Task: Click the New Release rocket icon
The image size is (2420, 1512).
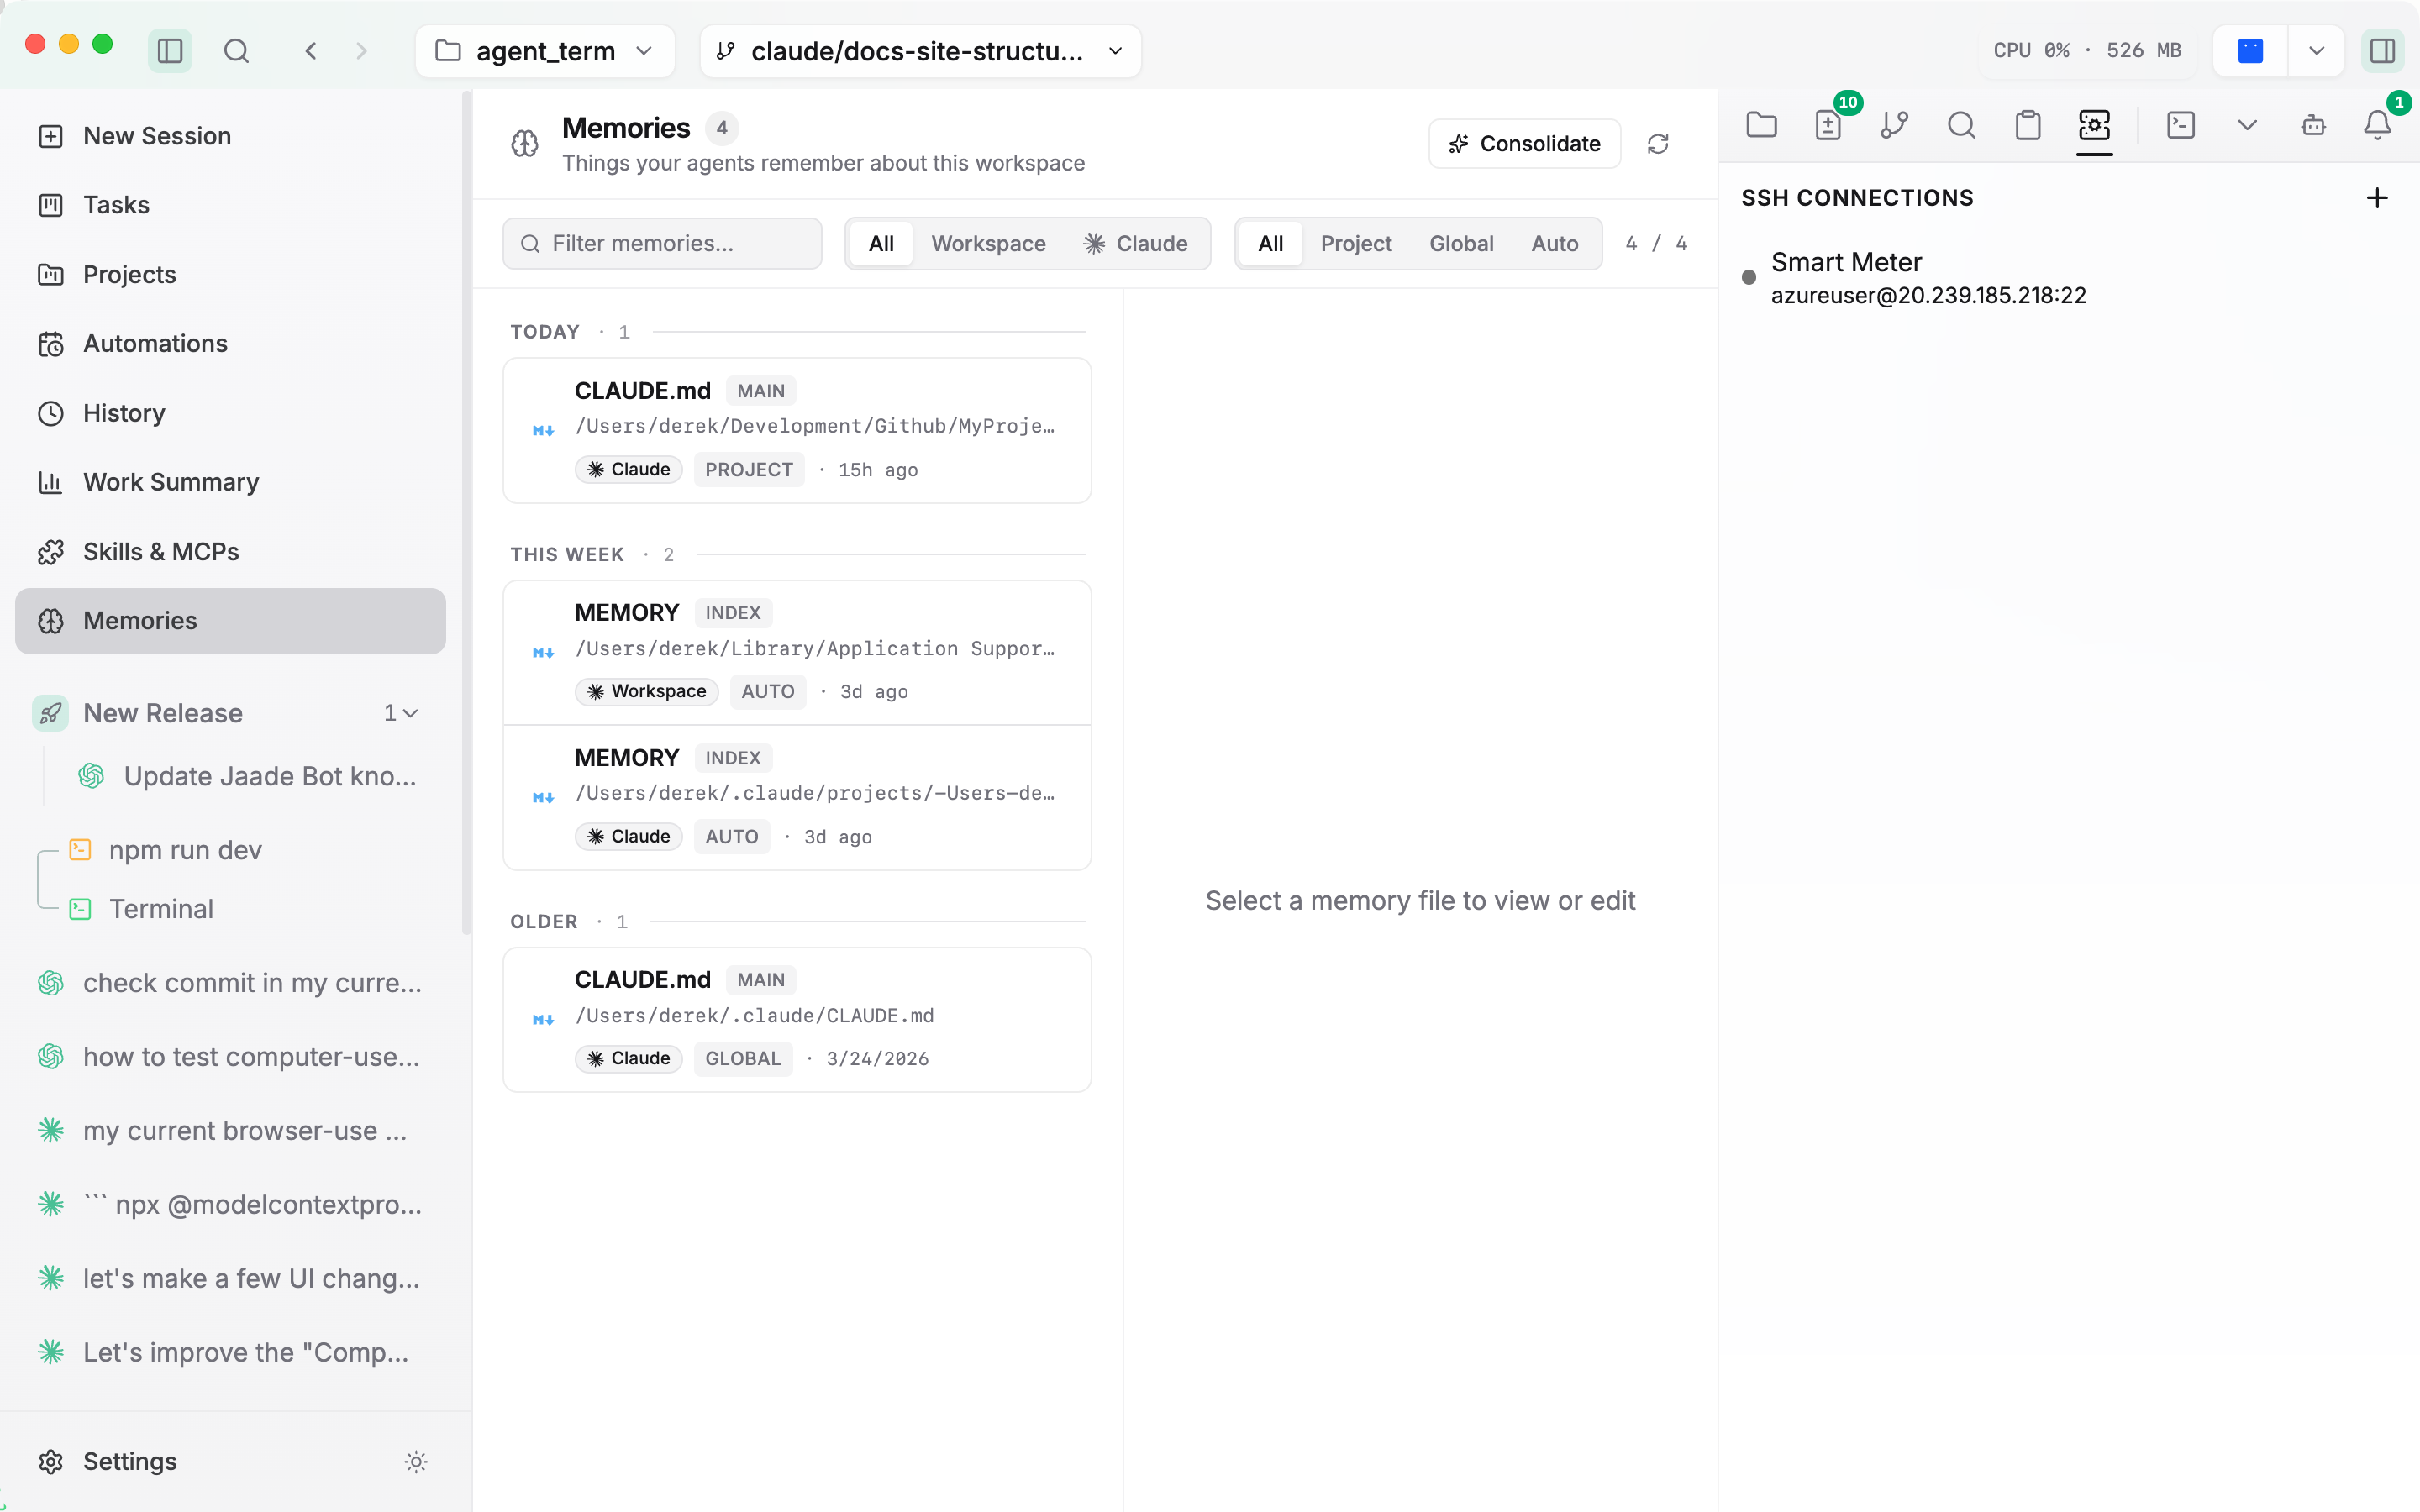Action: pos(50,713)
